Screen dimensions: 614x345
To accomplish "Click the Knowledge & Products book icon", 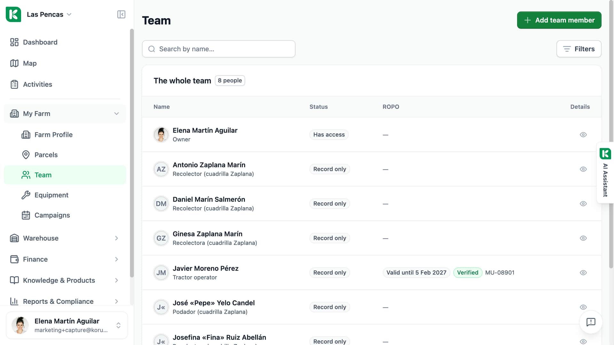I will [14, 280].
